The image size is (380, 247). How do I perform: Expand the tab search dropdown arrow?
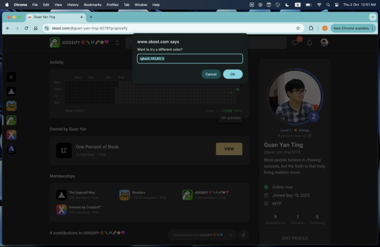pyautogui.click(x=372, y=17)
